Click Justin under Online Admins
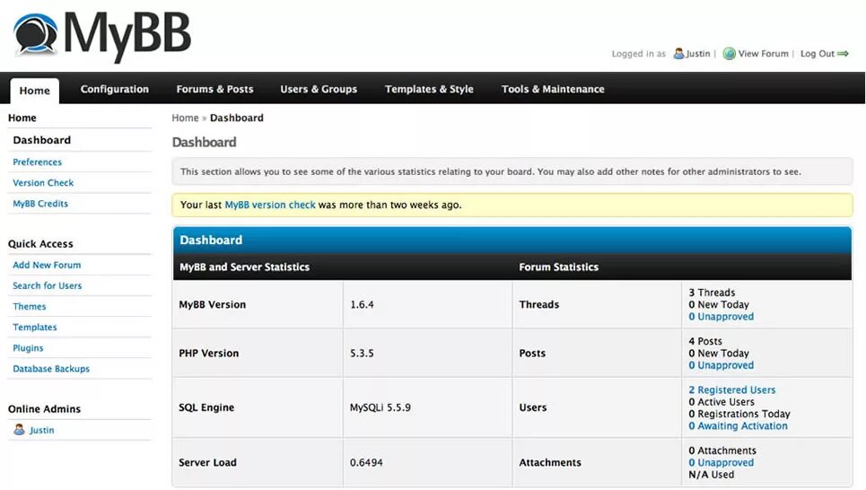Screen dimensions: 866x490 coord(42,430)
